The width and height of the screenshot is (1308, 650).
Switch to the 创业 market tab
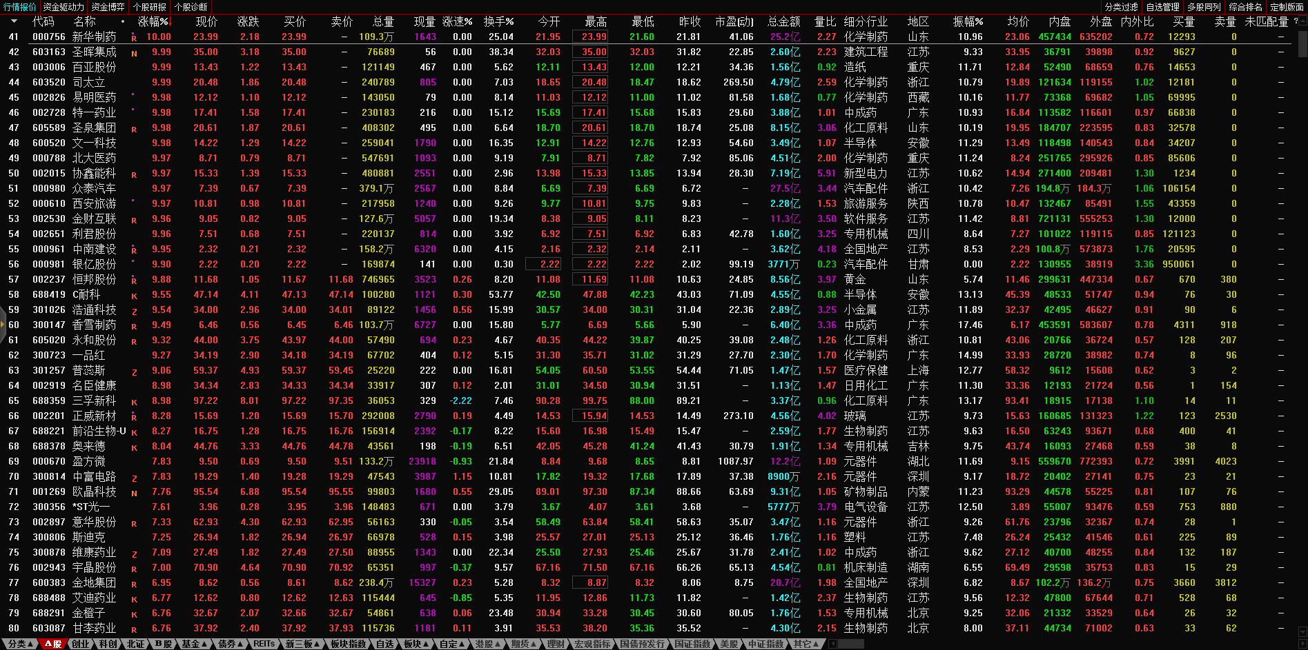coord(81,644)
